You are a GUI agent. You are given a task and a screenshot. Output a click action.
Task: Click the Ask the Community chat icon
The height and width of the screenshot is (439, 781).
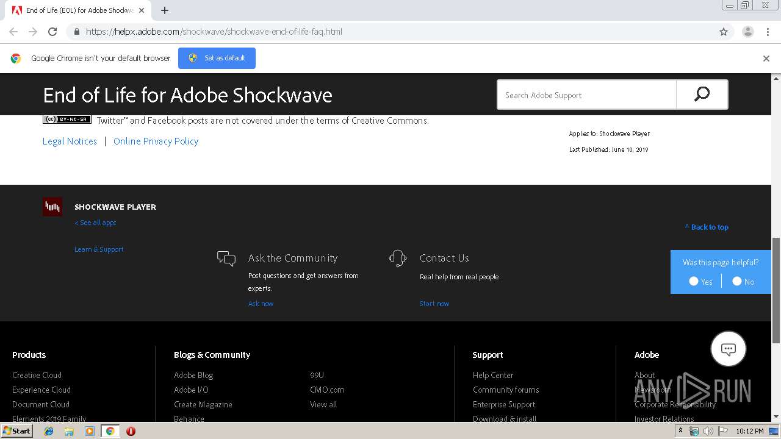[226, 259]
